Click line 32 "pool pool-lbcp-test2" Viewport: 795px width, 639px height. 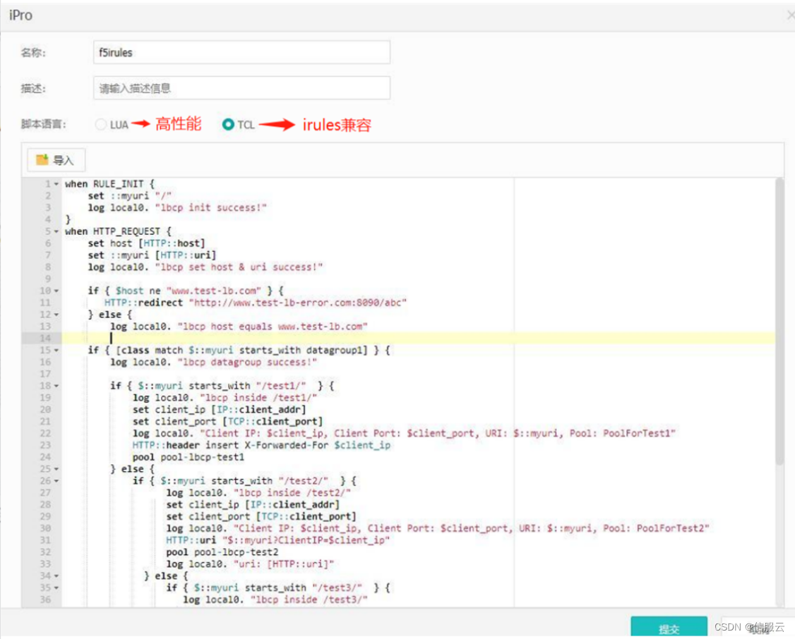point(222,552)
